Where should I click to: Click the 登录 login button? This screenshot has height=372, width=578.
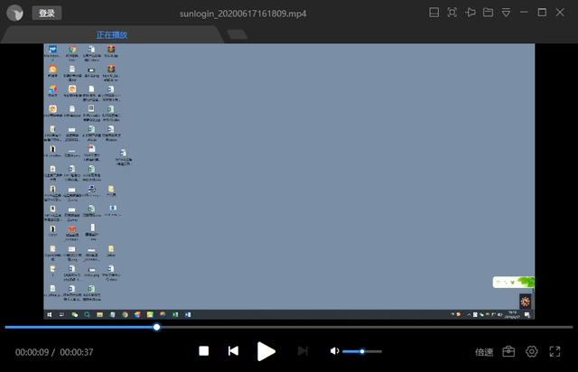[x=47, y=13]
